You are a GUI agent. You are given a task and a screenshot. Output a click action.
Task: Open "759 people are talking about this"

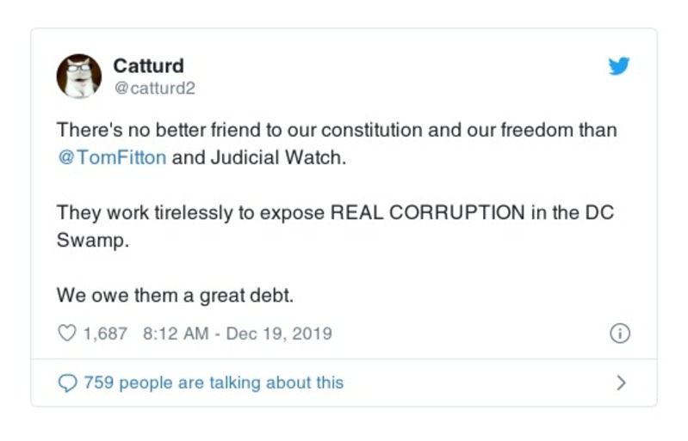point(213,383)
